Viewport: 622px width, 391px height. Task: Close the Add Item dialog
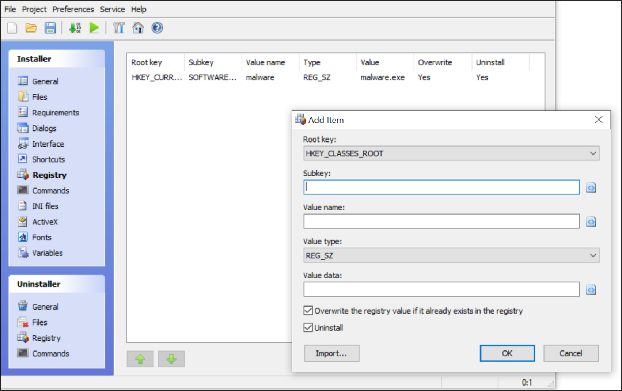599,119
